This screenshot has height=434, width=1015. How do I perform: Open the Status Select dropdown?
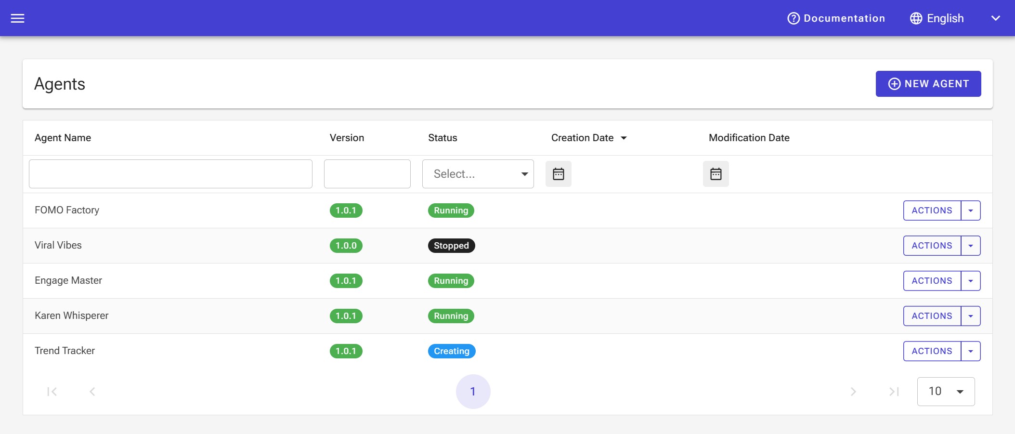click(478, 174)
